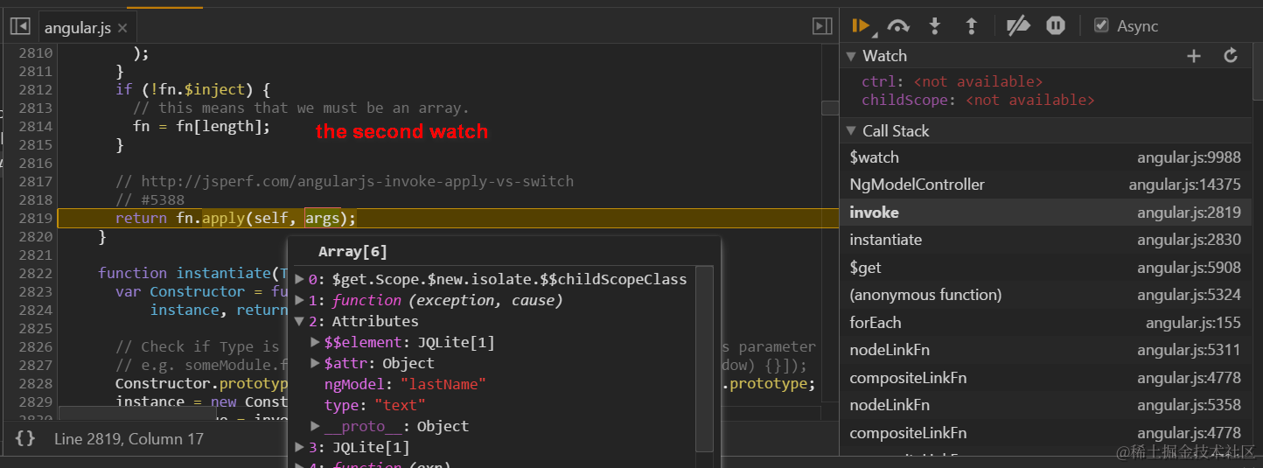
Task: Resume script execution
Action: pyautogui.click(x=862, y=26)
